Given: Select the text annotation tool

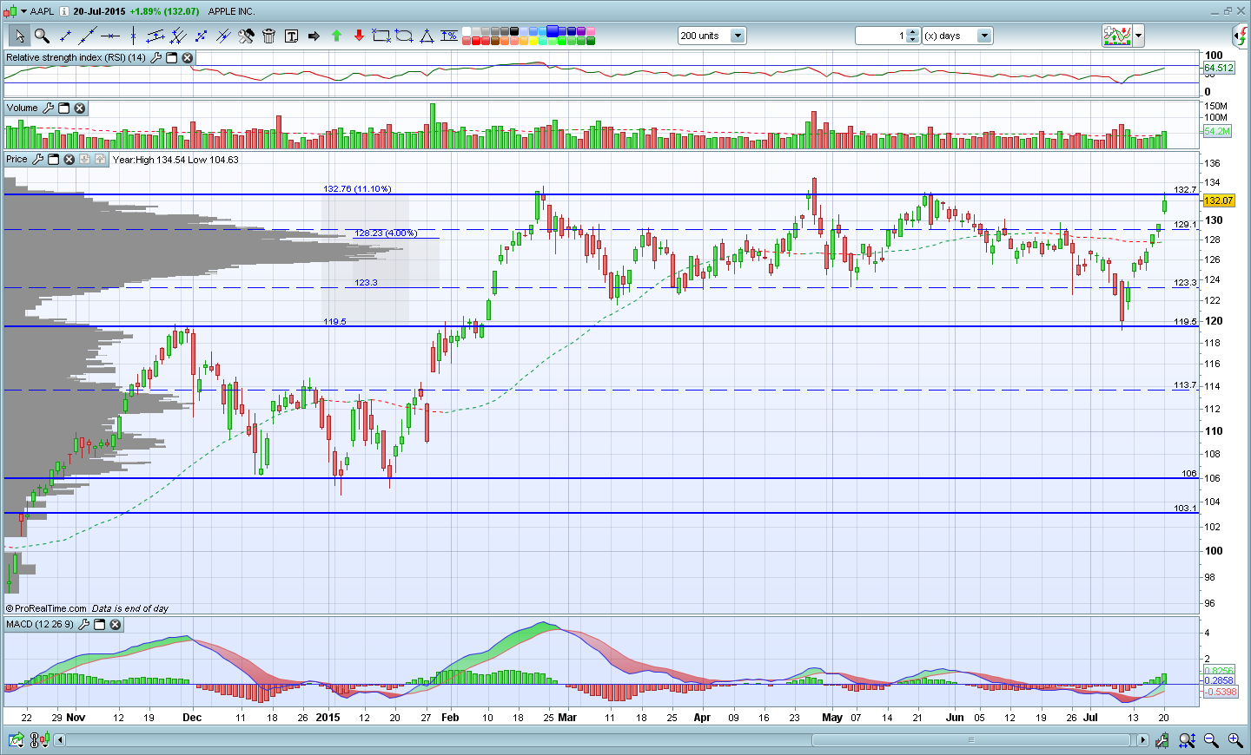Looking at the screenshot, I should 291,36.
